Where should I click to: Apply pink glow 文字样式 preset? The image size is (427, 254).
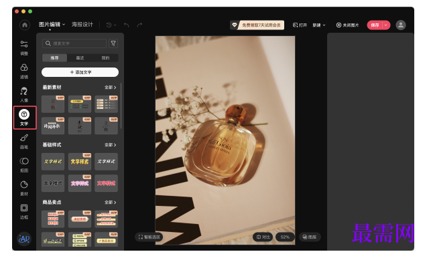pyautogui.click(x=80, y=183)
